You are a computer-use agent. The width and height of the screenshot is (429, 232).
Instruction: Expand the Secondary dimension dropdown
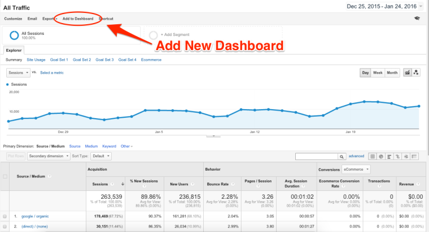pyautogui.click(x=49, y=156)
